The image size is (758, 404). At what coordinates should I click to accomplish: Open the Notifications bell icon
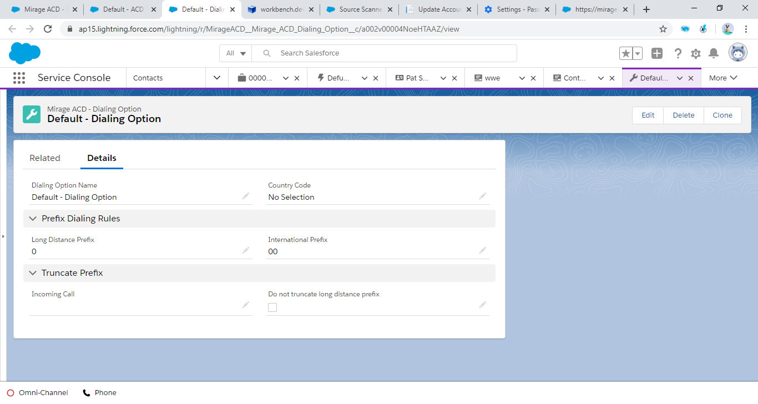(x=714, y=53)
